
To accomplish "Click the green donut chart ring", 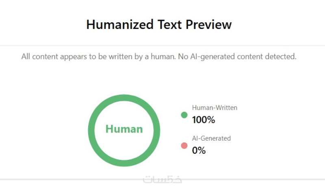I will 91,130.
